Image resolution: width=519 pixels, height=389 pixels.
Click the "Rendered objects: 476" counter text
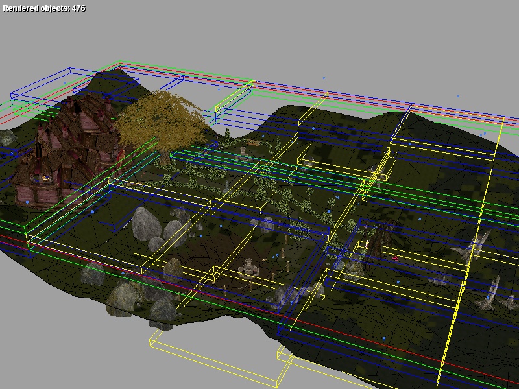point(44,8)
